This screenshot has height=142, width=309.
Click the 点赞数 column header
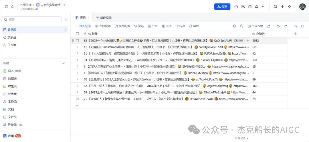(269, 34)
